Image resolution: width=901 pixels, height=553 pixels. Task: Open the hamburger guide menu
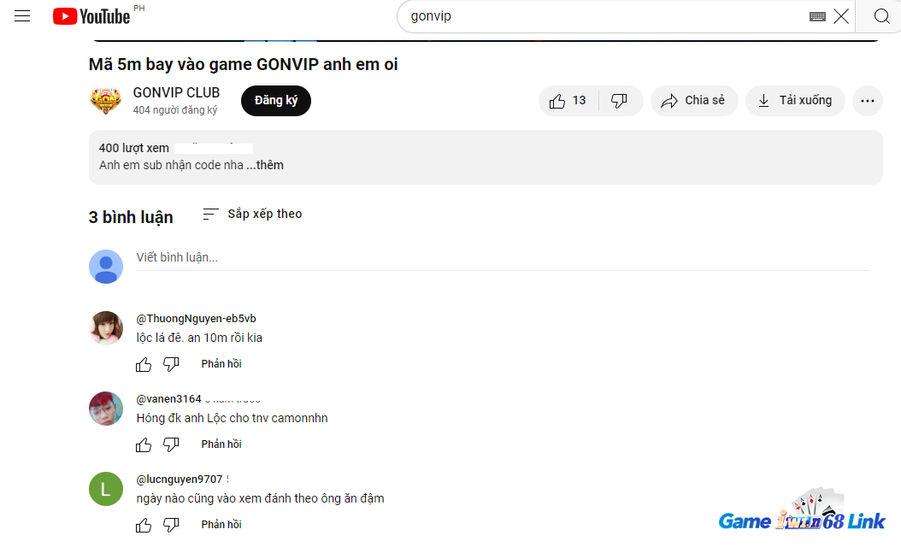tap(22, 16)
